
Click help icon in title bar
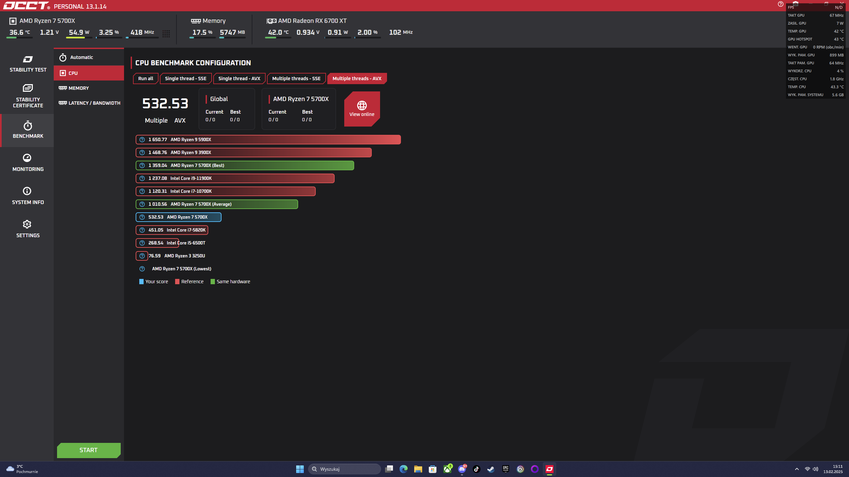[x=780, y=4]
